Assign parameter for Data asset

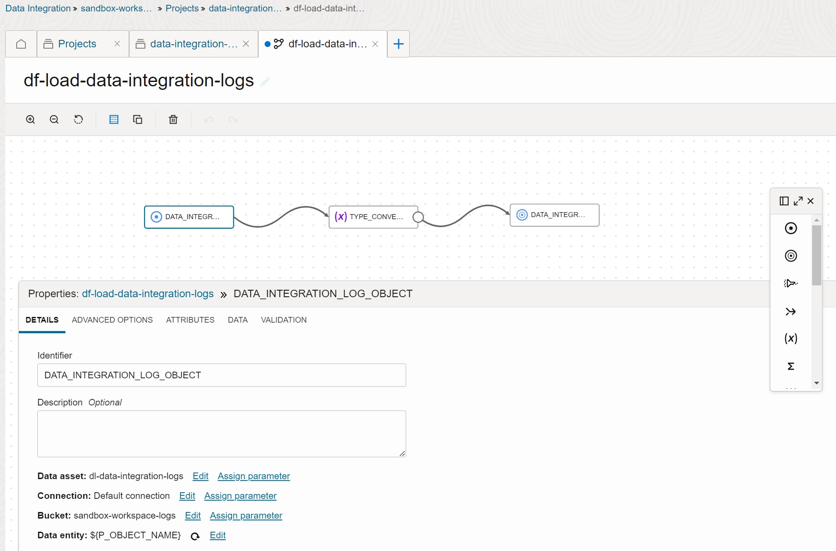pos(254,476)
